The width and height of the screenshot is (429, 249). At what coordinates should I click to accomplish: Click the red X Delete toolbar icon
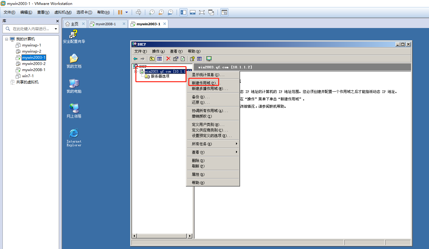(x=168, y=59)
